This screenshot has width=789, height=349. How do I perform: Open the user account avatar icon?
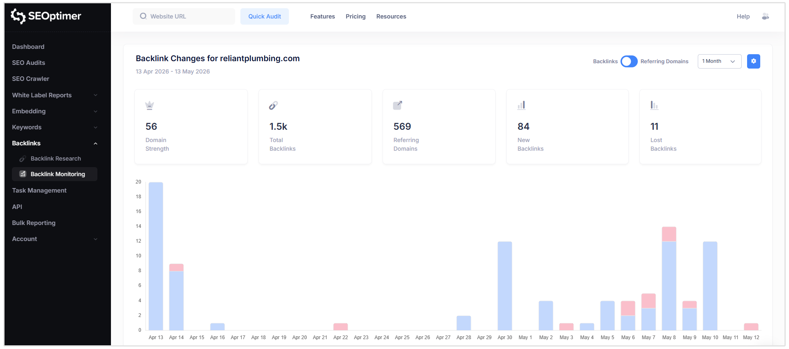765,16
